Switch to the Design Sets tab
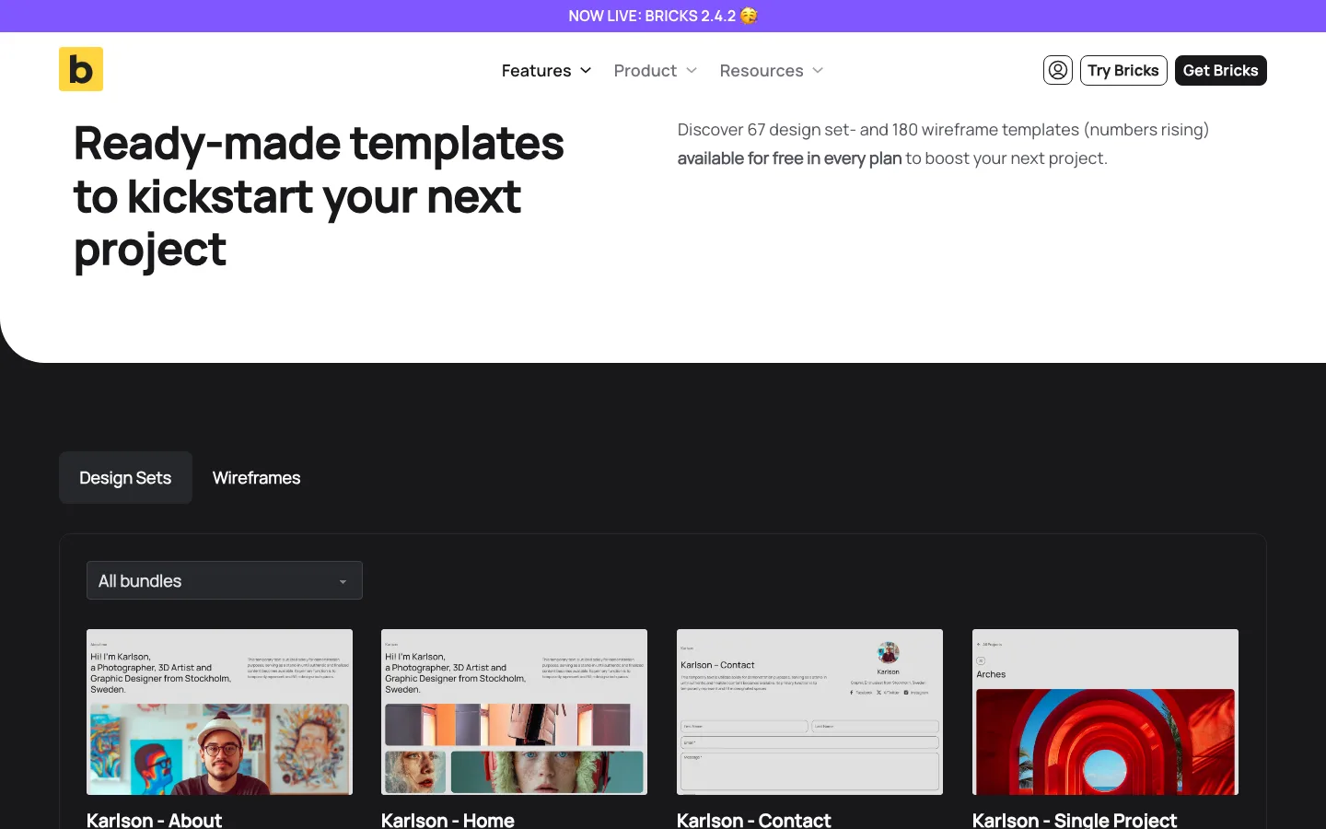 coord(125,477)
